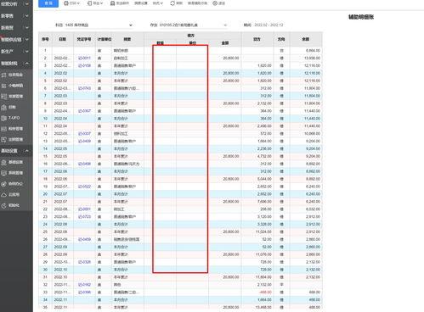Expand the 新生产 sidebar section chevron
The width and height of the screenshot is (424, 312).
click(x=27, y=51)
